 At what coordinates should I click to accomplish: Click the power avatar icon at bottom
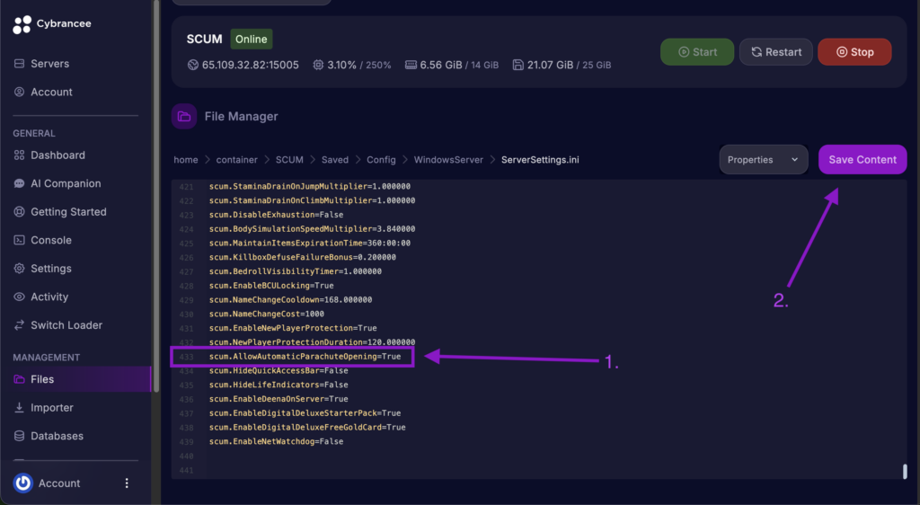[x=22, y=483]
